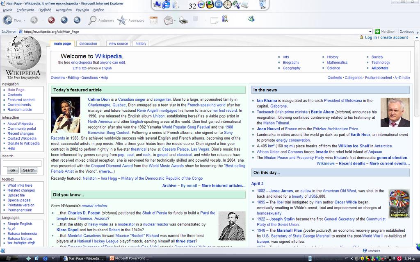Image resolution: width=420 pixels, height=262 pixels.
Task: Open More featured articles link
Action: (224, 185)
